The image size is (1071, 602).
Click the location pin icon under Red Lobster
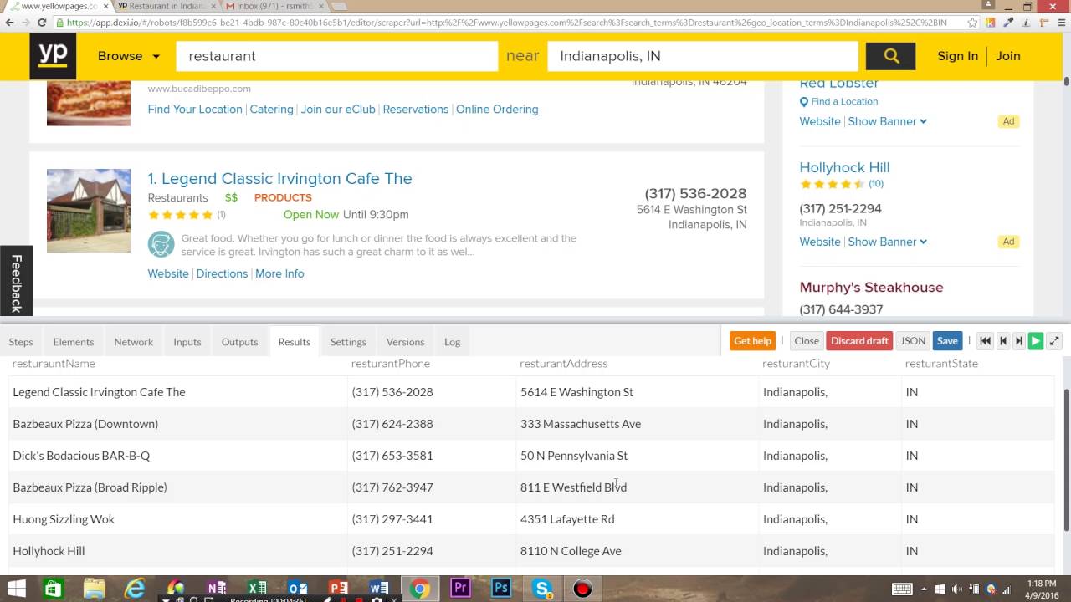pyautogui.click(x=804, y=101)
